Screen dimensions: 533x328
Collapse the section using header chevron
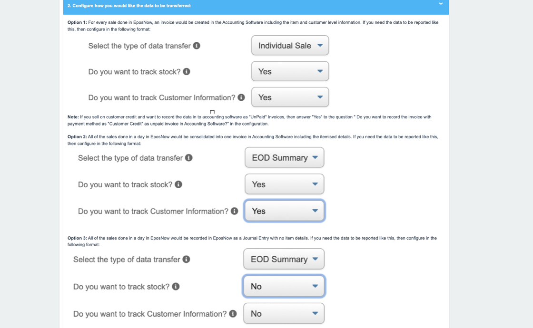pyautogui.click(x=441, y=4)
